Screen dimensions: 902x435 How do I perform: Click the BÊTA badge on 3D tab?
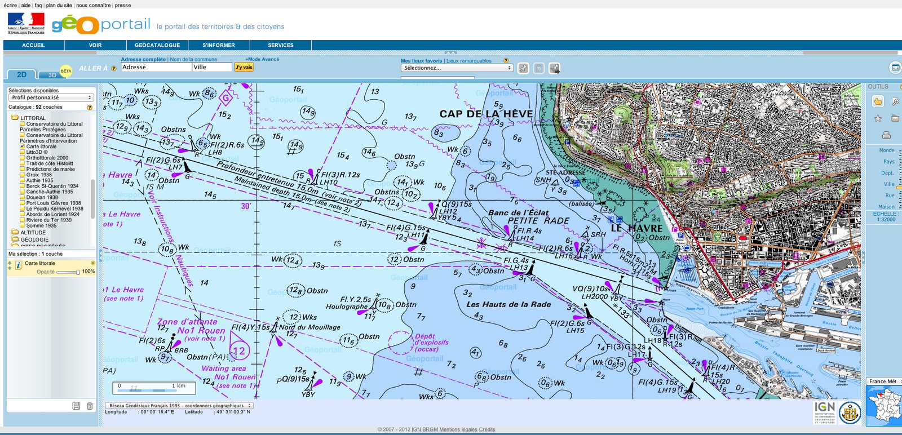[x=66, y=71]
